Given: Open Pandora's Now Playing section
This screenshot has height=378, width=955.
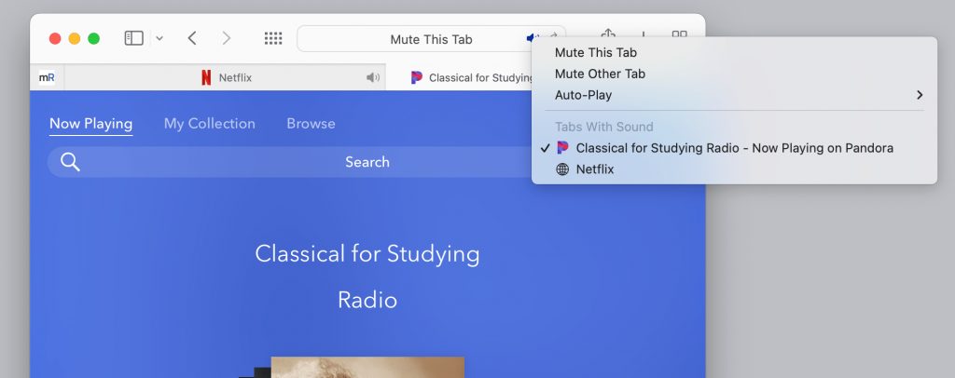Looking at the screenshot, I should (x=90, y=124).
